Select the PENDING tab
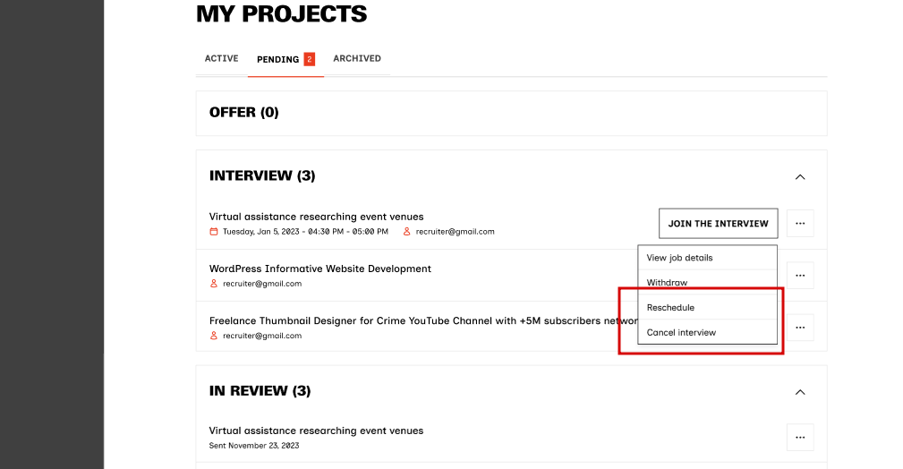Image resolution: width=903 pixels, height=469 pixels. coord(278,60)
